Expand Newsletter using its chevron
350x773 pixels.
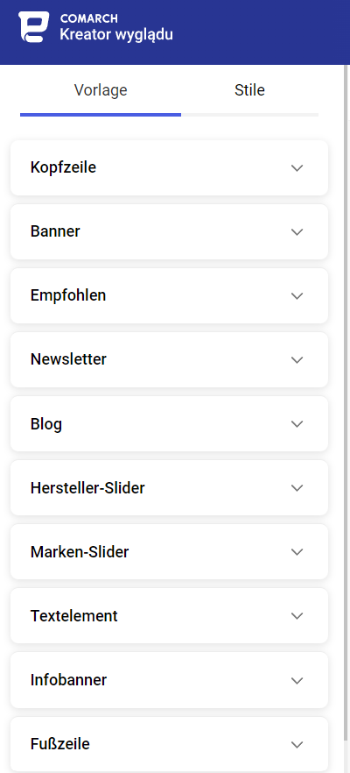pyautogui.click(x=297, y=360)
